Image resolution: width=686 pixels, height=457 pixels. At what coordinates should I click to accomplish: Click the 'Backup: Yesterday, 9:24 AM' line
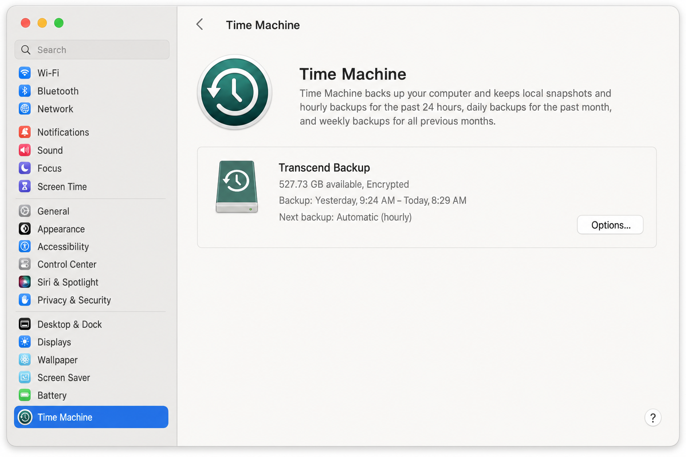pyautogui.click(x=372, y=200)
